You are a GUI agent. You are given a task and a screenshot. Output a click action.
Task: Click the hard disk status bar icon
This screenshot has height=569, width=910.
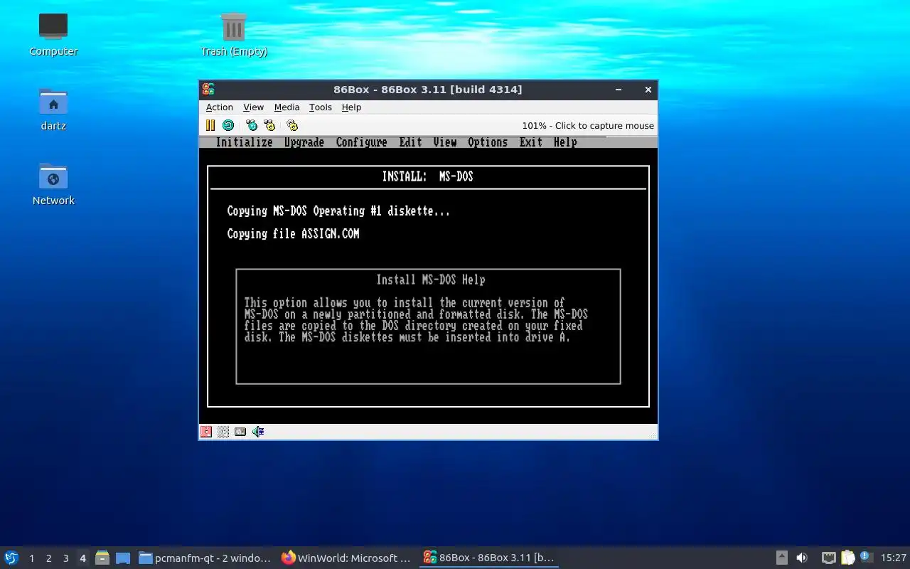240,432
